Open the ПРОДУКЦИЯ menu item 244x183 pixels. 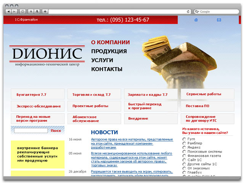(x=109, y=51)
